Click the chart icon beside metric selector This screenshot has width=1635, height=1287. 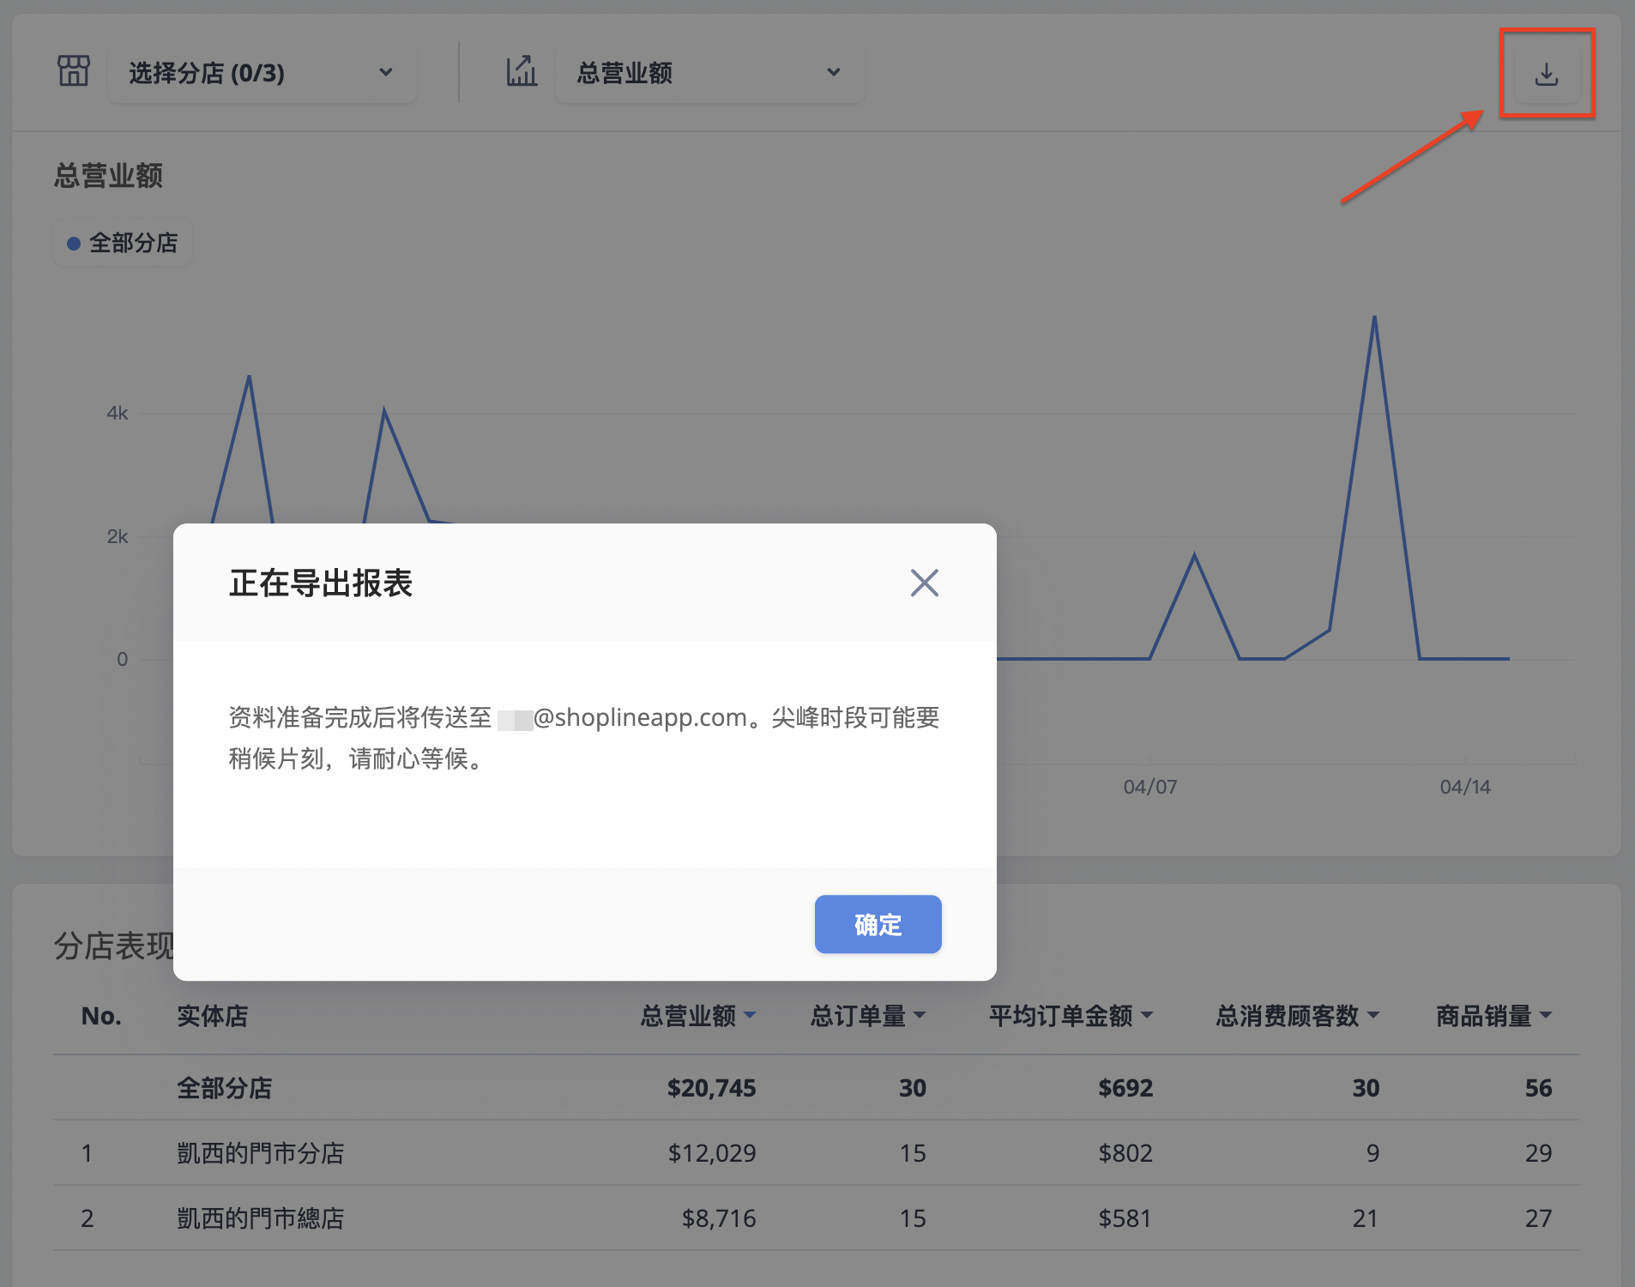(x=522, y=71)
